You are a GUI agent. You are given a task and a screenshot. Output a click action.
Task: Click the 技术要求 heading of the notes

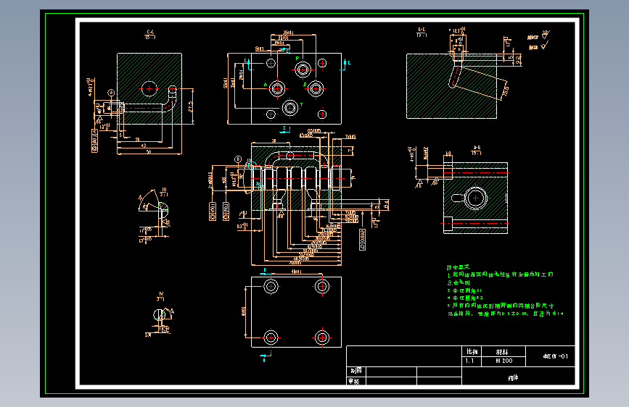458,267
